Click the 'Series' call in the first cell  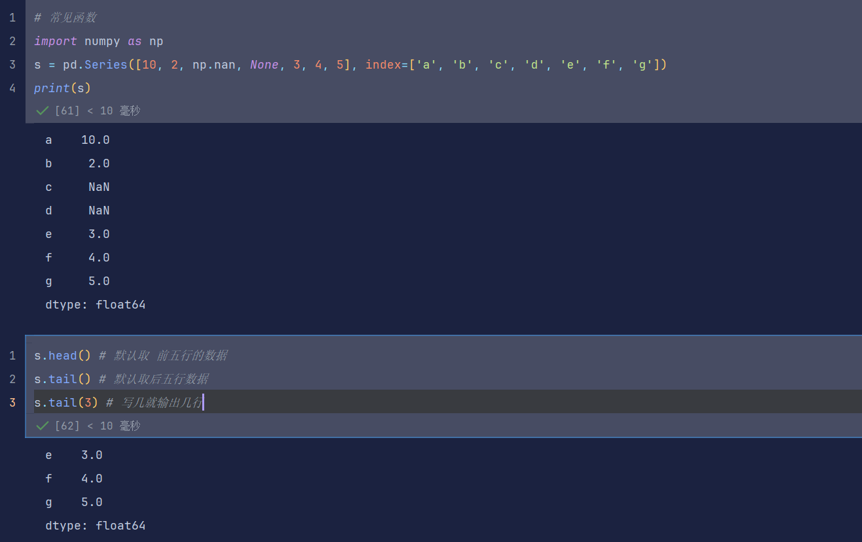[106, 65]
